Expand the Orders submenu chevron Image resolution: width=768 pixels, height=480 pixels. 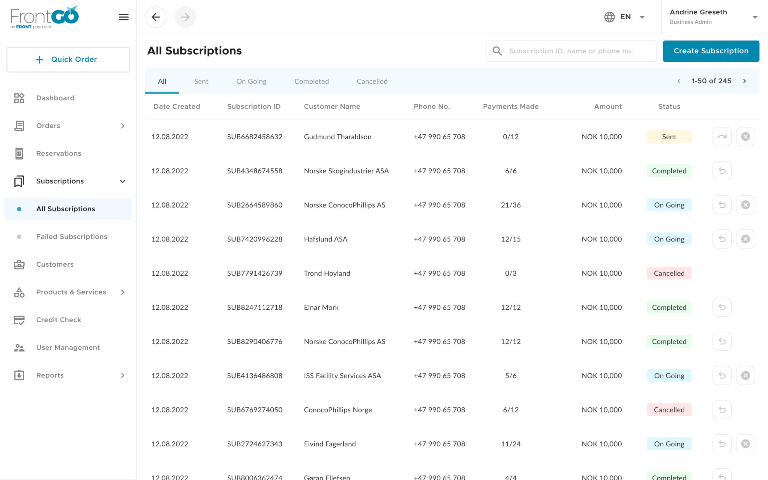123,126
